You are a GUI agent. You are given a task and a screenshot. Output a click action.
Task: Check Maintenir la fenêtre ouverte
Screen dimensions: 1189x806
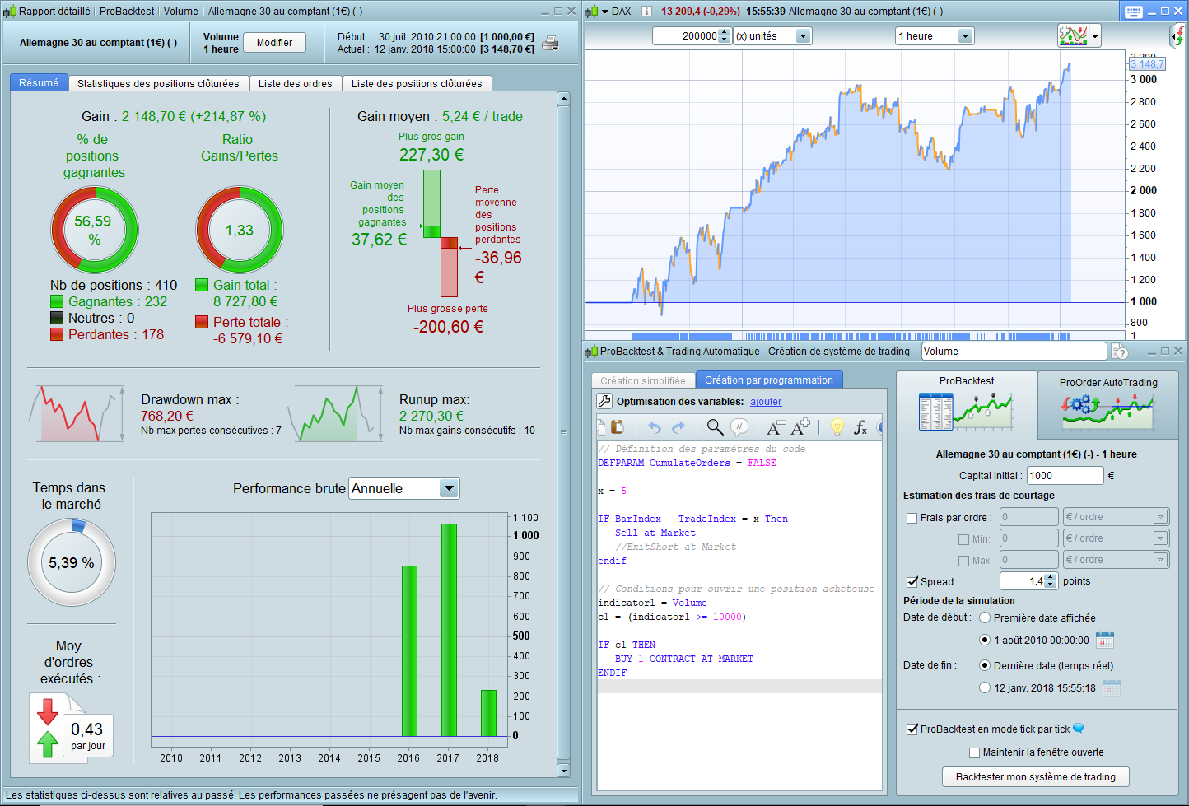pos(975,752)
